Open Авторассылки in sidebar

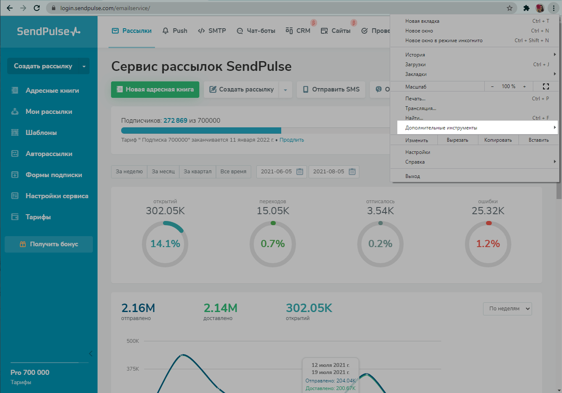pos(49,153)
